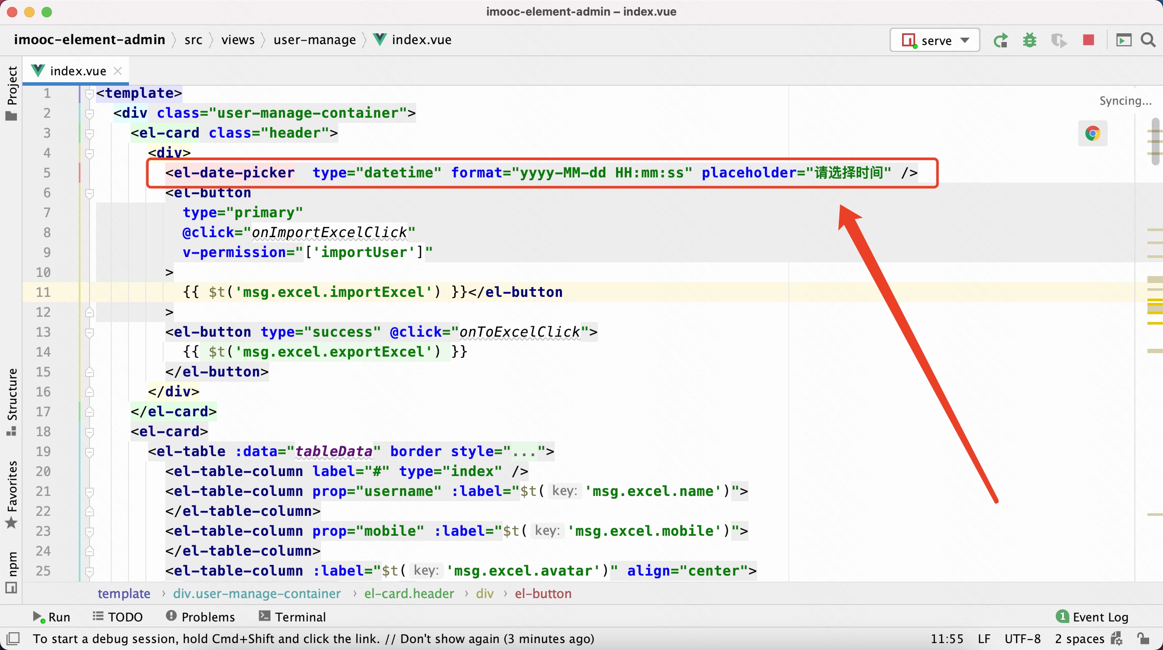Collapse the div fold on line 2

(x=90, y=113)
